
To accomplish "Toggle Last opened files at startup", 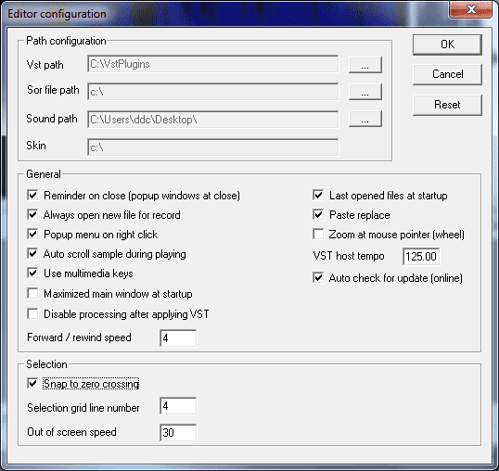I will pos(318,195).
